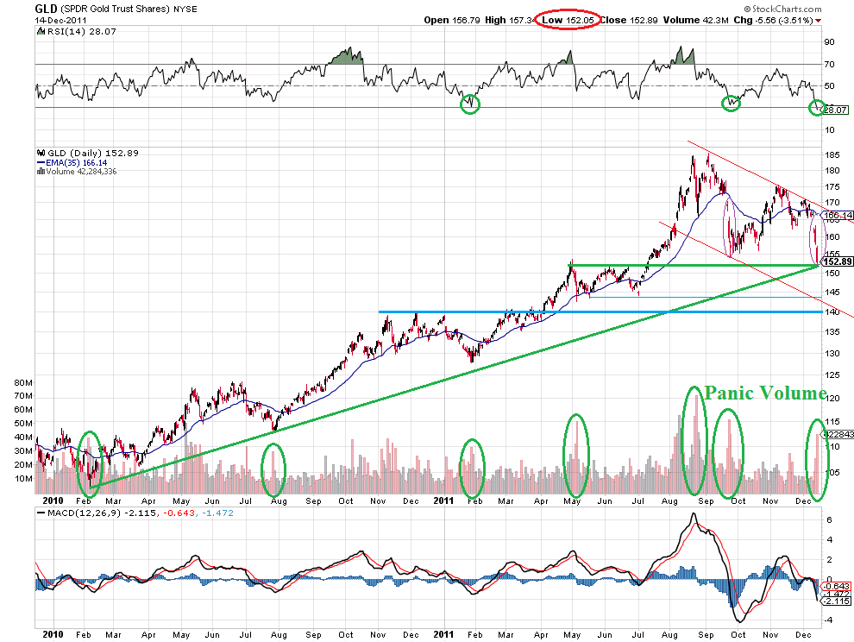This screenshot has width=854, height=642.
Task: Click the 180 price axis label
Action: [832, 171]
